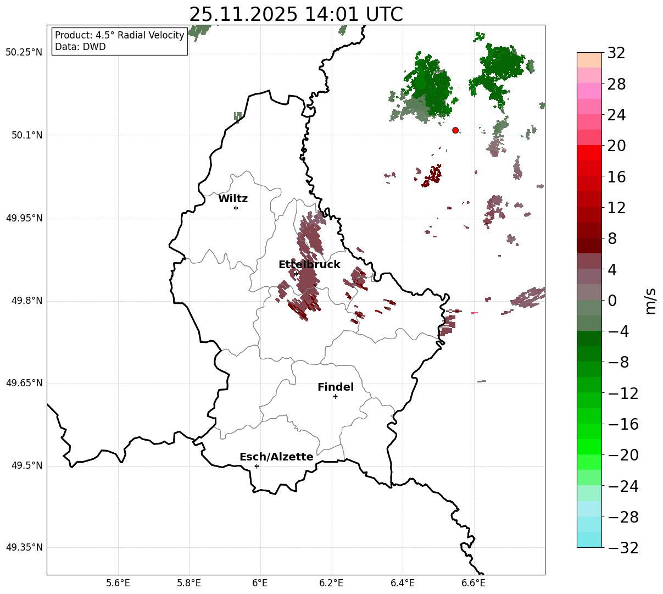The width and height of the screenshot is (663, 594).
Task: Click the −20 colorbar tick value
Action: coord(623,455)
